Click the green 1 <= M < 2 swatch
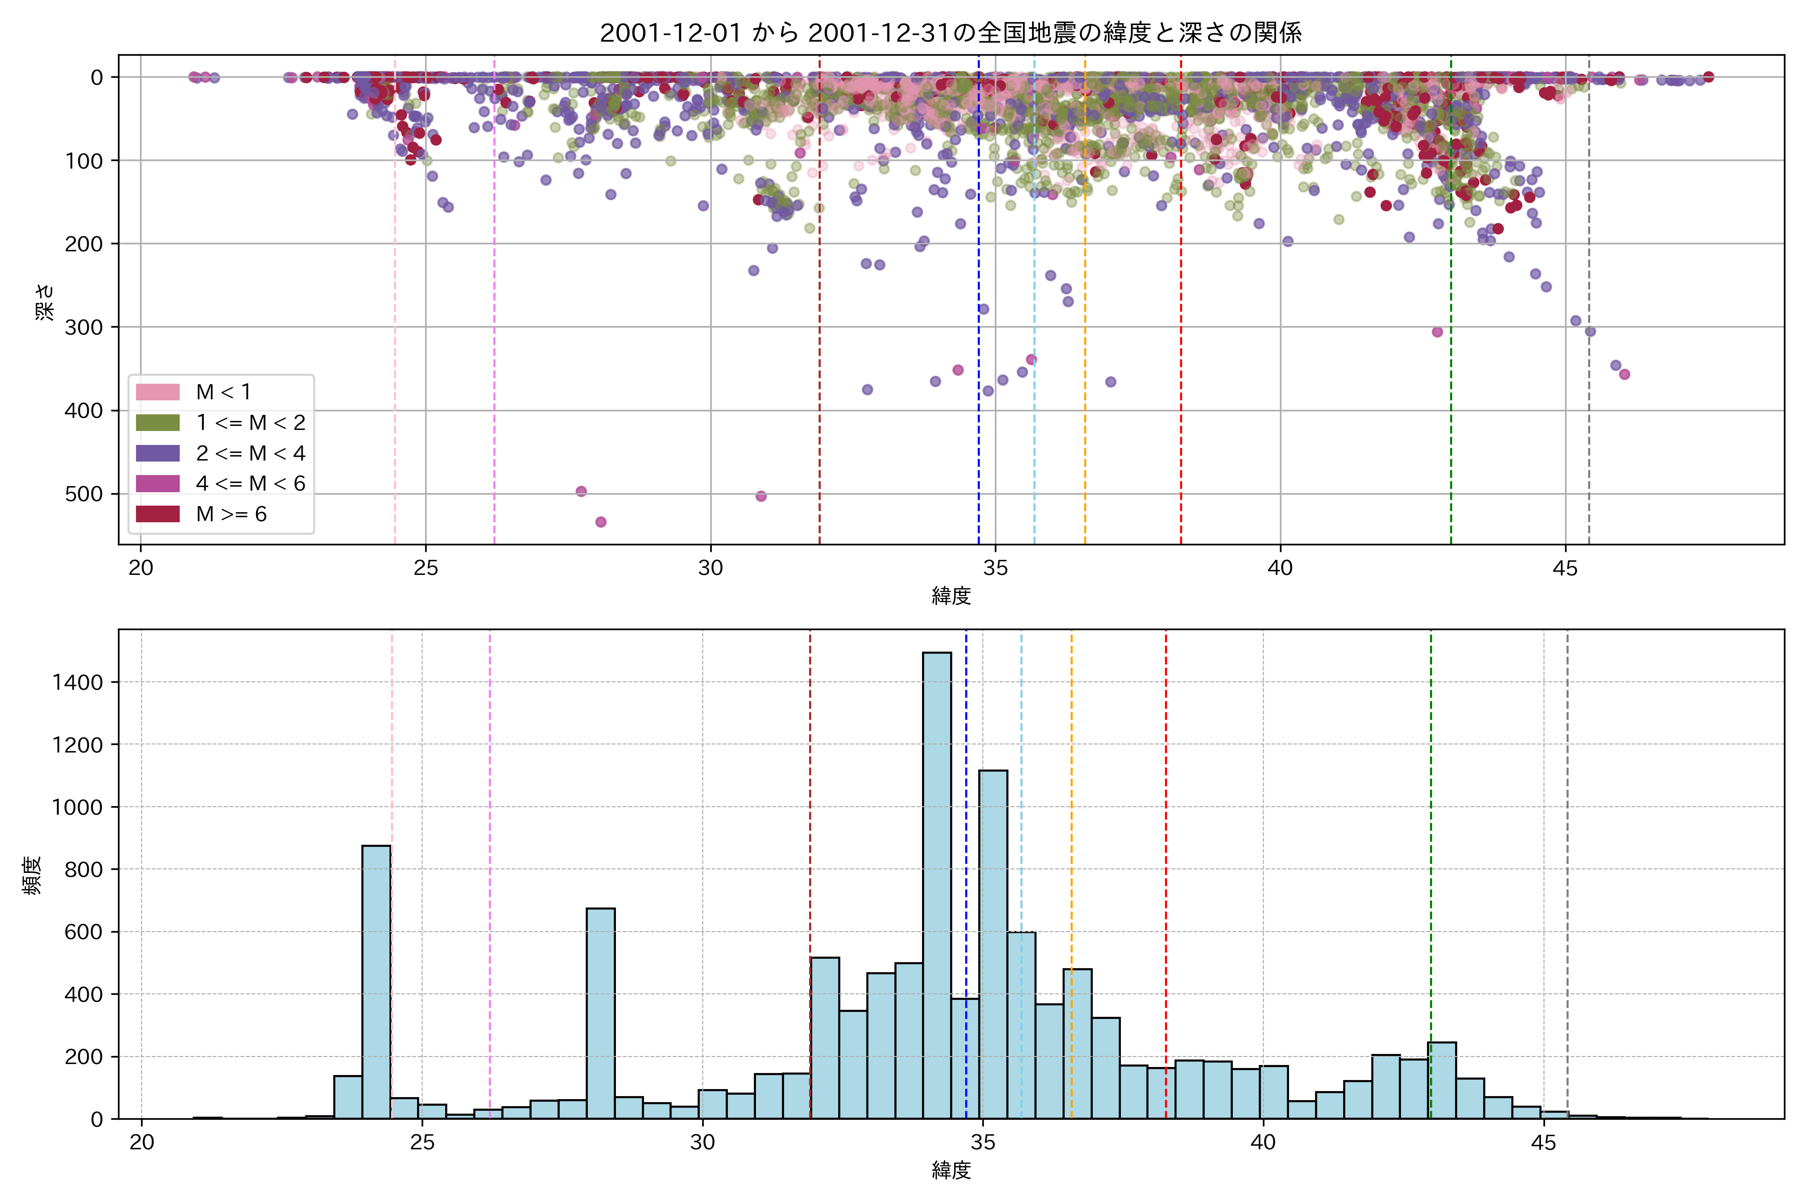The height and width of the screenshot is (1204, 1807). pyautogui.click(x=158, y=423)
